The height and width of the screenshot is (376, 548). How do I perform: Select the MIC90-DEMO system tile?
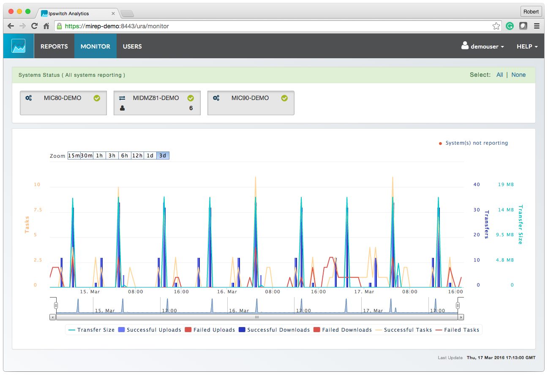[251, 103]
